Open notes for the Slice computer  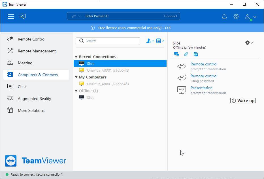(195, 54)
